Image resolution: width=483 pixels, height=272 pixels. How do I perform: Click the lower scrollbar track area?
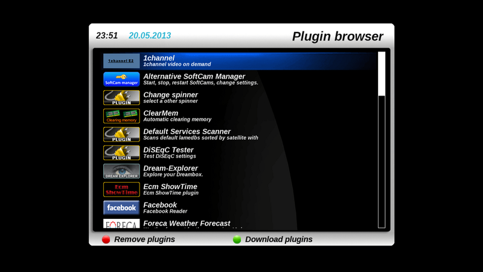pos(382,162)
